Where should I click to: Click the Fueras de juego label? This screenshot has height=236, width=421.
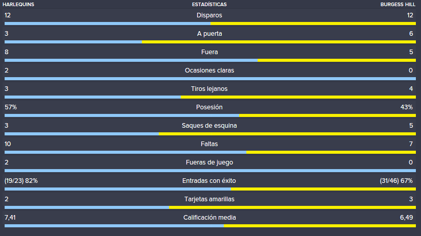pyautogui.click(x=209, y=162)
